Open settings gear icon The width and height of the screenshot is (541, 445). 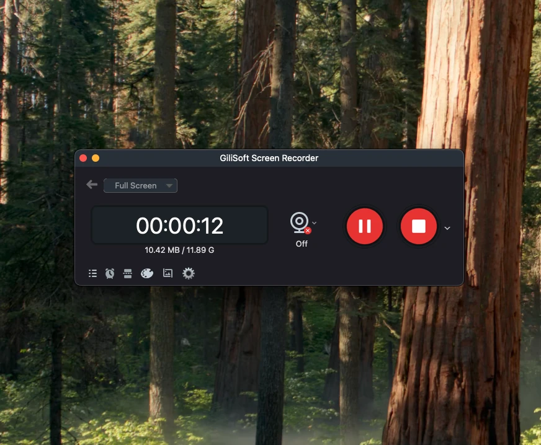[189, 273]
